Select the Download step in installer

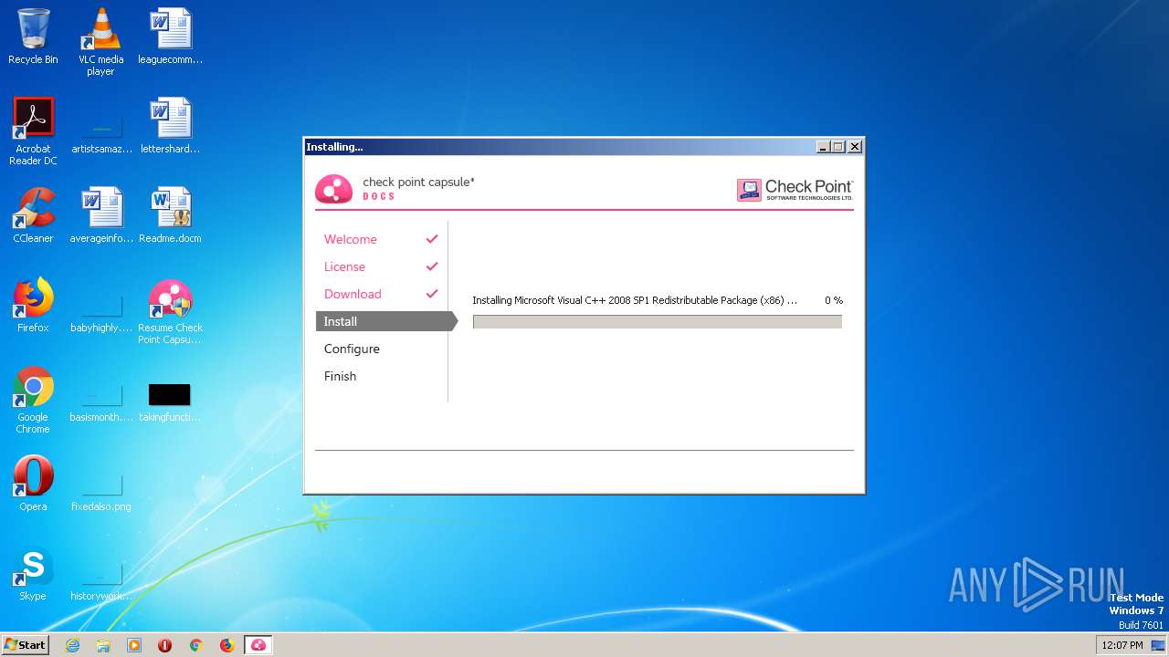click(353, 294)
